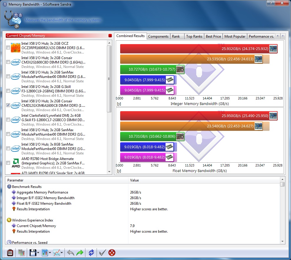Viewport: 291px width, 260px height.
Task: Check the G.Skill F3-12800CL9-2GBNQ entry checkbox
Action: point(8,91)
